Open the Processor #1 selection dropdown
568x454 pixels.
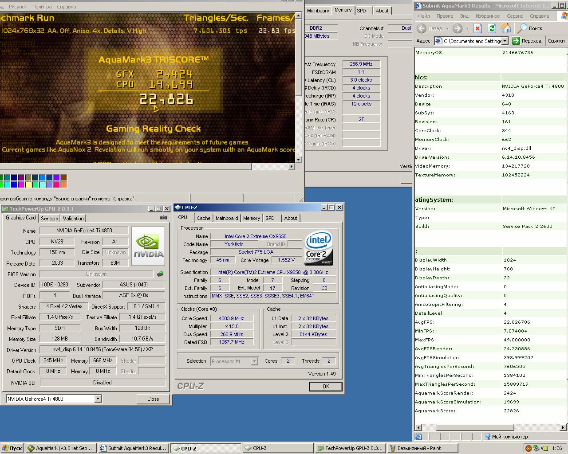pos(254,361)
